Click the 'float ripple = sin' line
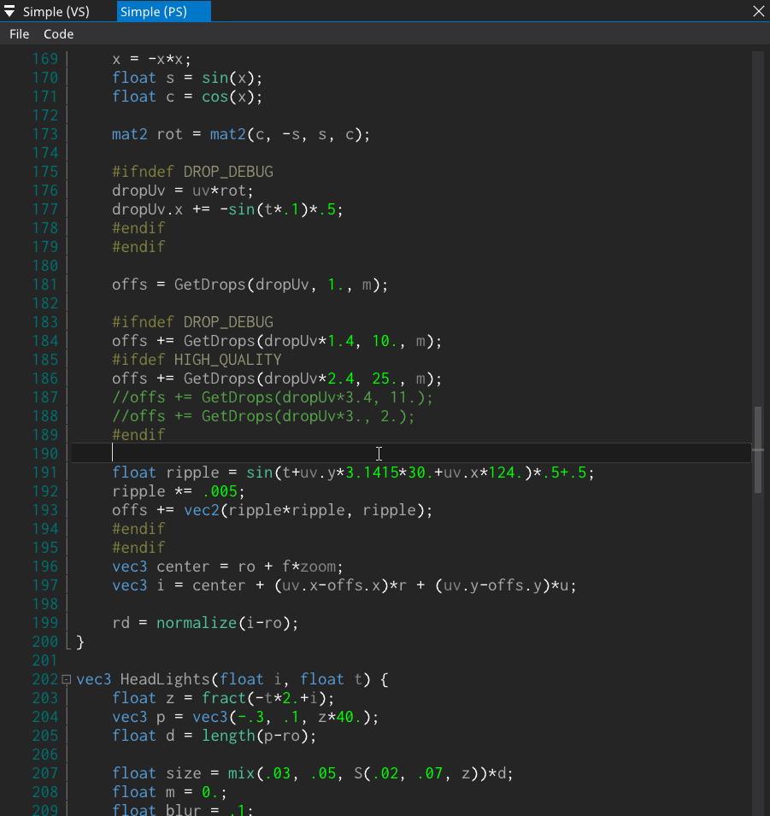The image size is (770, 816). (353, 473)
